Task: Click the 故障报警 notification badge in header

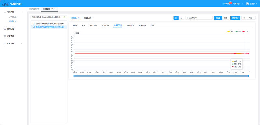Action: 230,3
